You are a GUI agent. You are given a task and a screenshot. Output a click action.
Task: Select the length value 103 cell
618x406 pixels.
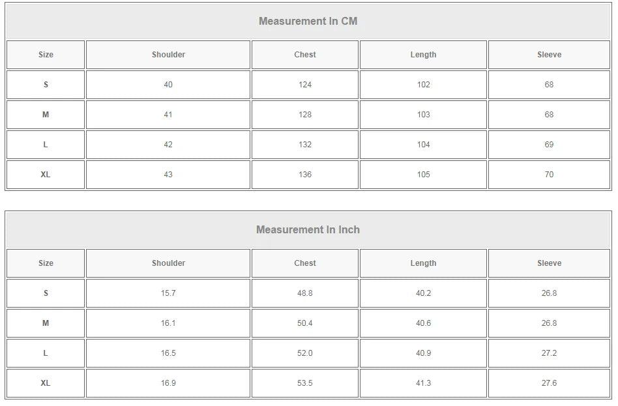point(423,115)
